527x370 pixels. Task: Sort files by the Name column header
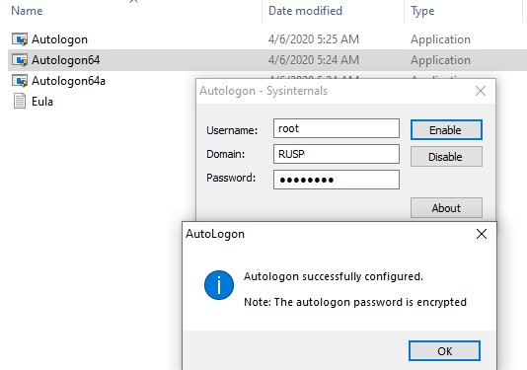[x=27, y=11]
